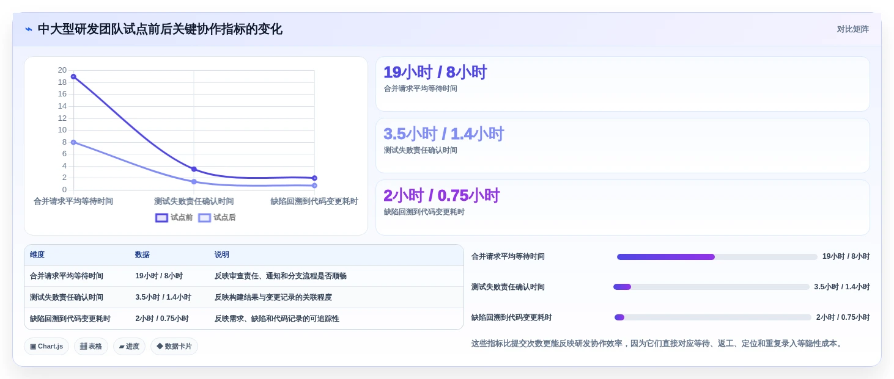Click chart x-axis label 合并请求平均等待时间
The width and height of the screenshot is (894, 379).
(x=73, y=201)
